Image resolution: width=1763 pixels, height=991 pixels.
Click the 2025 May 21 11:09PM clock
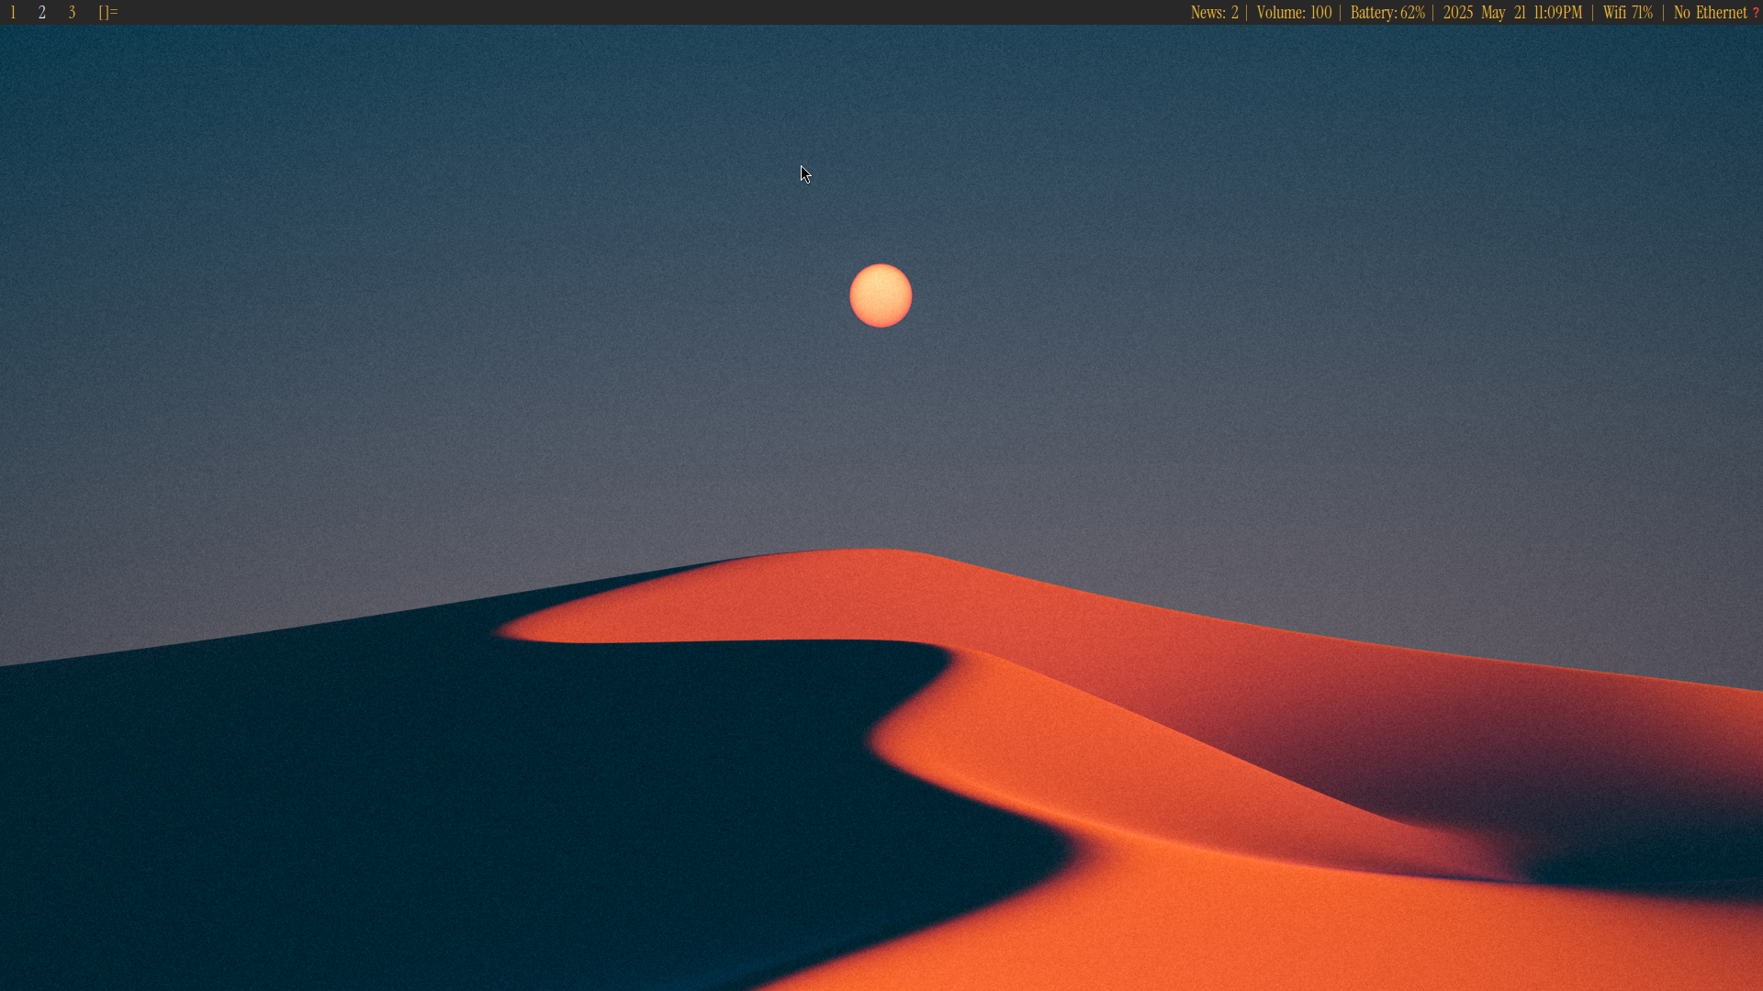[1512, 13]
